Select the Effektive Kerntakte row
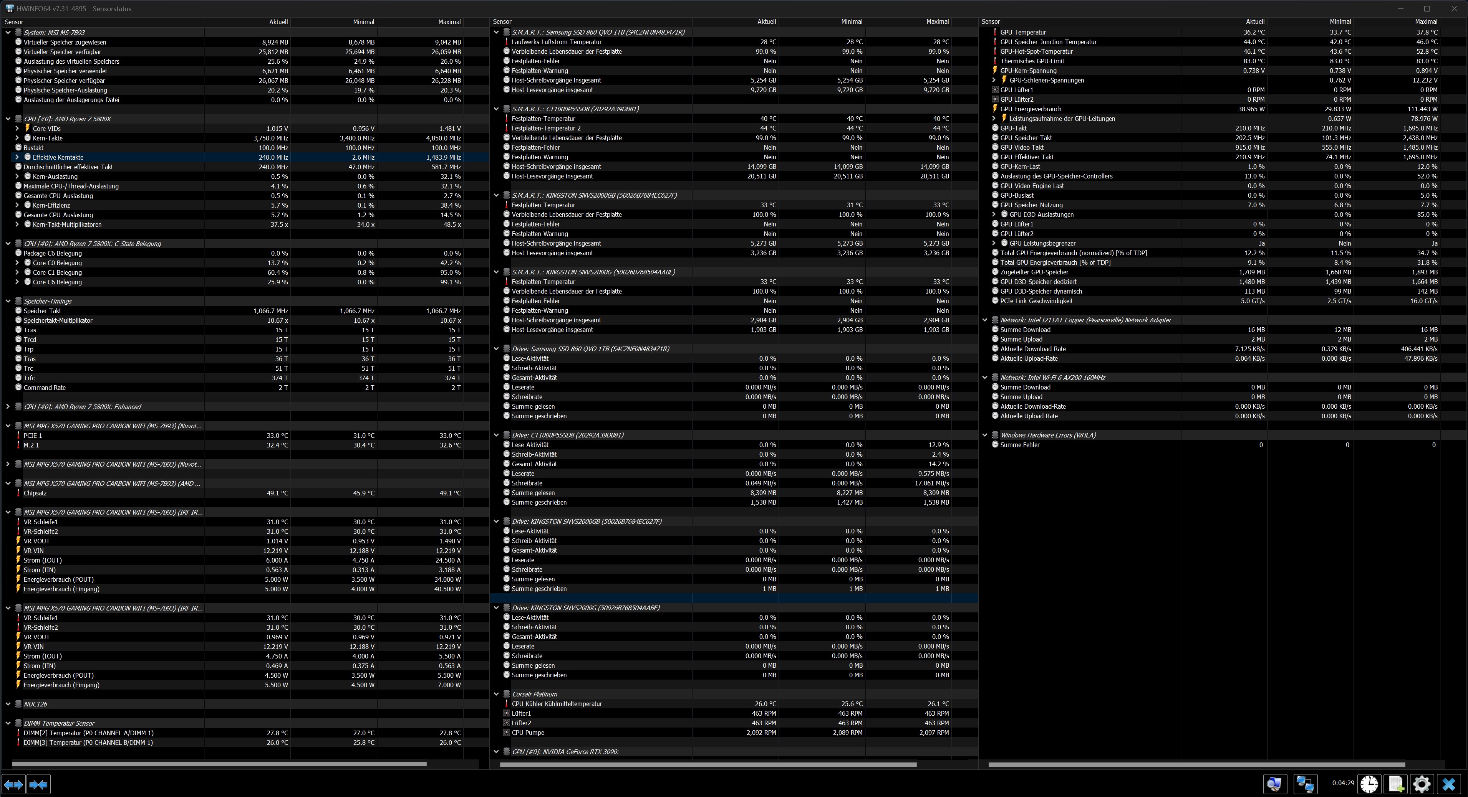Screen dimensions: 1468x797 (x=58, y=158)
